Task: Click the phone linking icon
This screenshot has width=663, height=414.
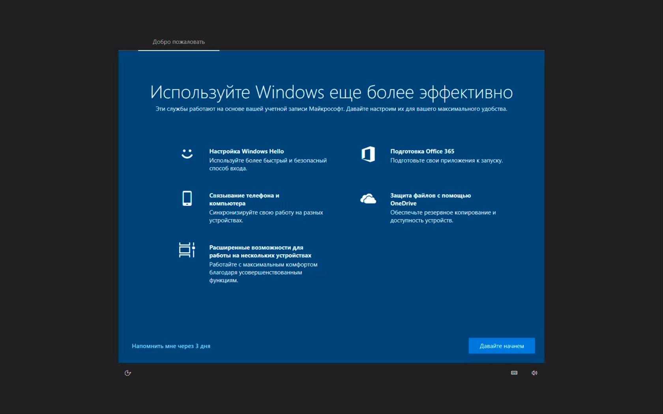Action: point(187,198)
